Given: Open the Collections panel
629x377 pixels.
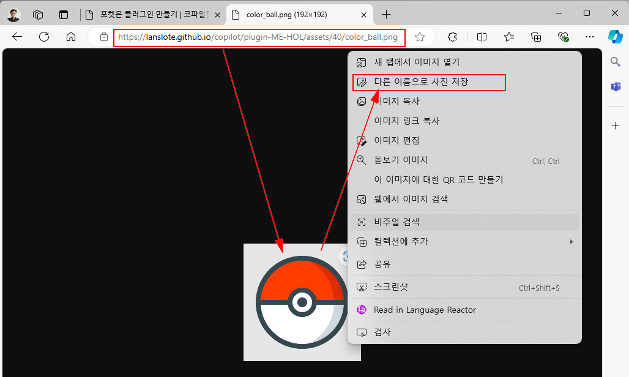Looking at the screenshot, I should (x=536, y=37).
